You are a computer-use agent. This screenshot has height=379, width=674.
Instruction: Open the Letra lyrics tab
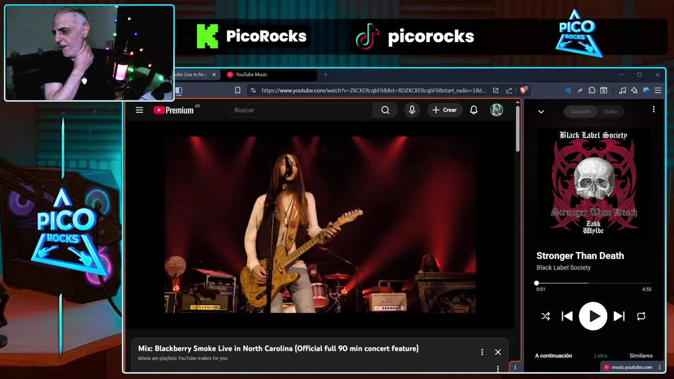[600, 356]
